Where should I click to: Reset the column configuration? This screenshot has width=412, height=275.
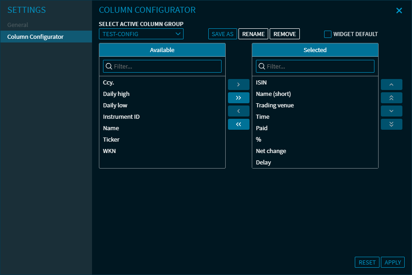tap(367, 262)
